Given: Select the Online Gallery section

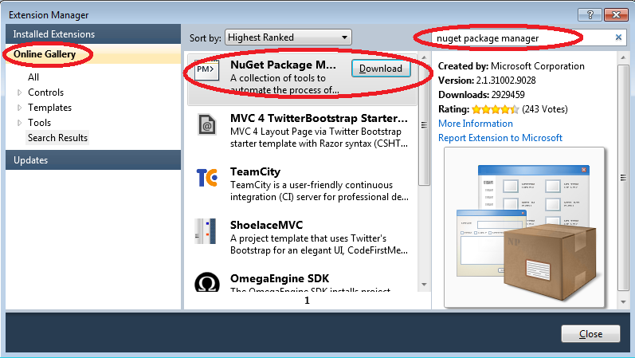Looking at the screenshot, I should click(93, 54).
